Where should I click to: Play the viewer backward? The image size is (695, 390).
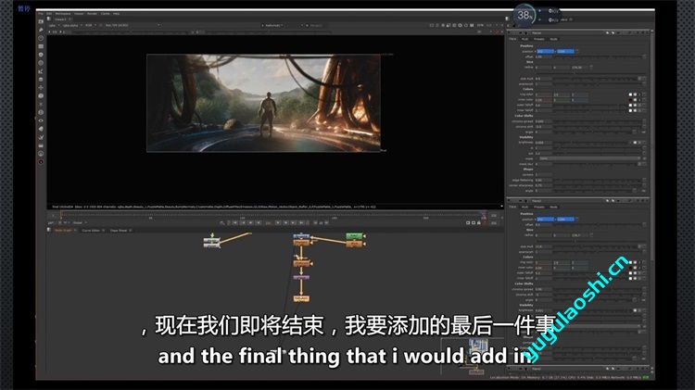coord(259,222)
